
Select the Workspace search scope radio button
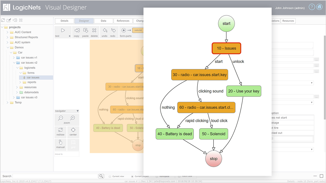pos(156,176)
